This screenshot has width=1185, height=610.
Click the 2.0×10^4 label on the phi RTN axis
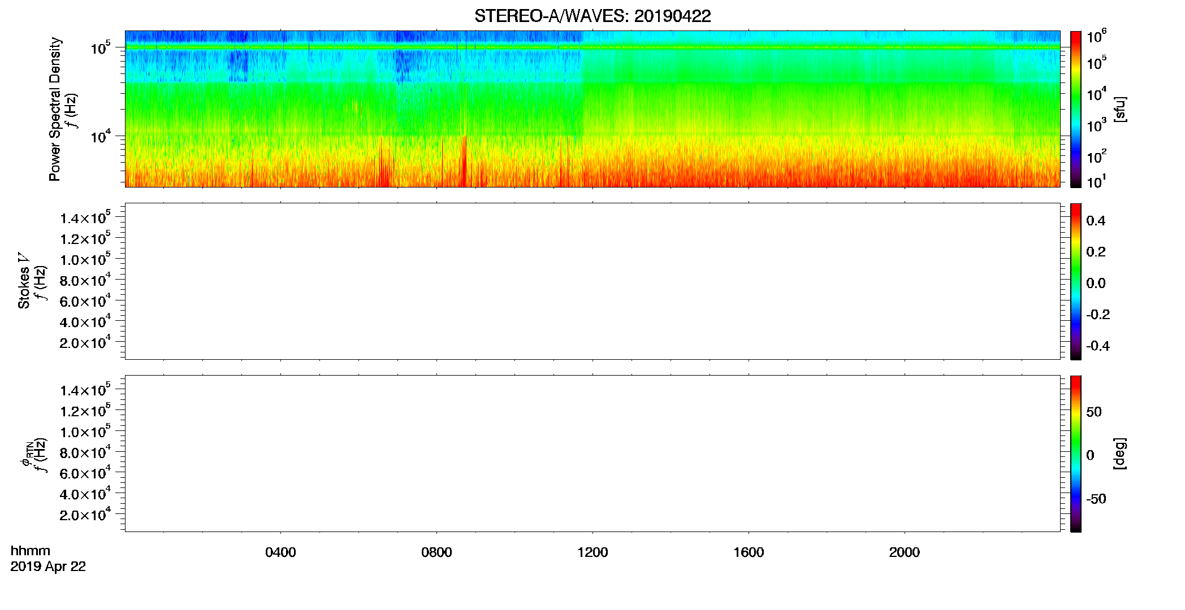pyautogui.click(x=85, y=514)
